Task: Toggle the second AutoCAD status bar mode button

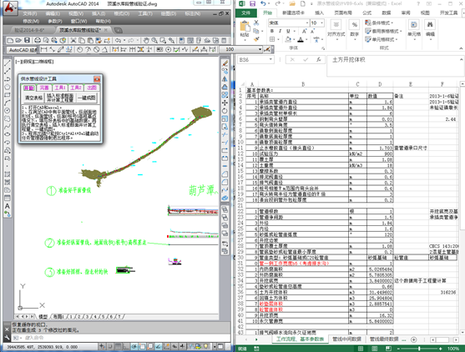Action: [109, 346]
